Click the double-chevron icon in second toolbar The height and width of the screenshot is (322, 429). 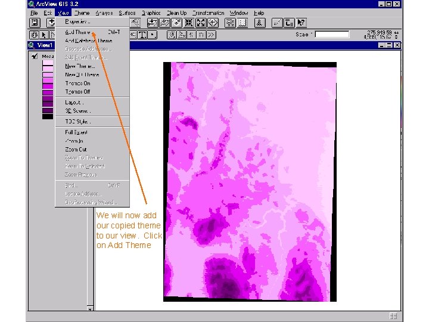[211, 35]
